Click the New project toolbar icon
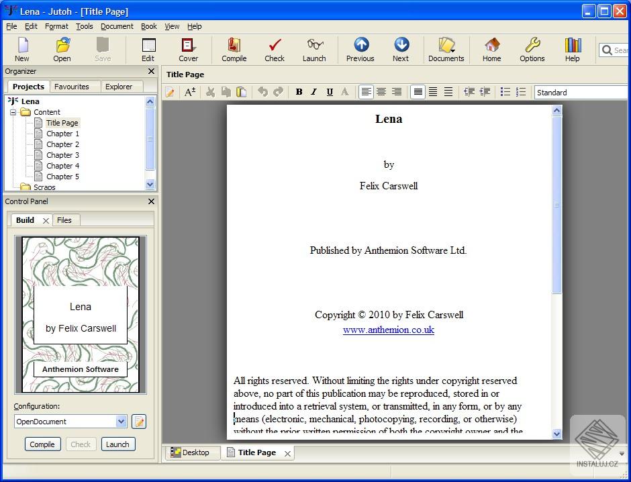Viewport: 631px width, 482px height. tap(22, 50)
